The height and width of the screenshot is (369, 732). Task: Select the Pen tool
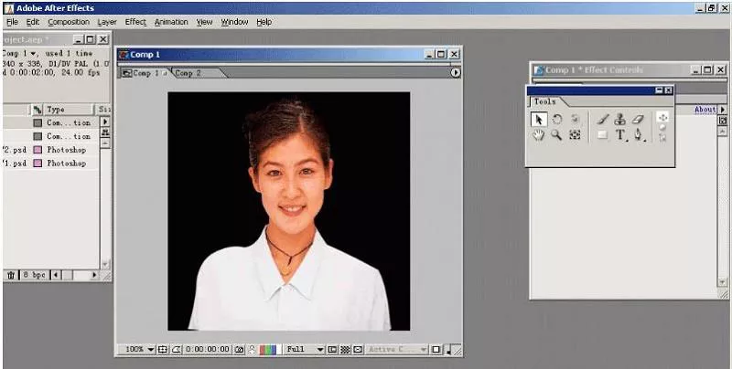[x=639, y=135]
